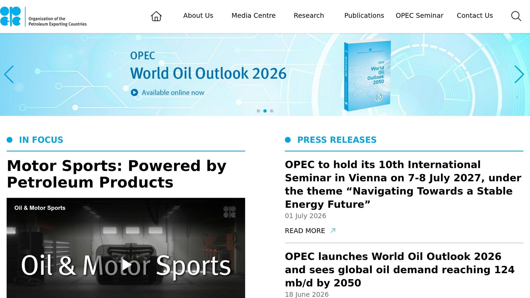The image size is (530, 298).
Task: Click the Oil & Motor Sports video title overlay
Action: [40, 208]
